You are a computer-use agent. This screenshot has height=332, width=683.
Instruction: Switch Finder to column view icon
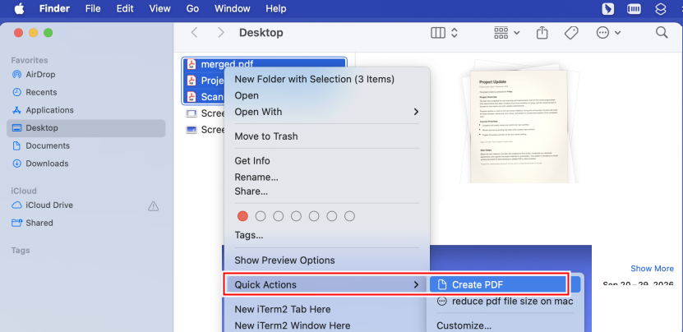pyautogui.click(x=438, y=33)
